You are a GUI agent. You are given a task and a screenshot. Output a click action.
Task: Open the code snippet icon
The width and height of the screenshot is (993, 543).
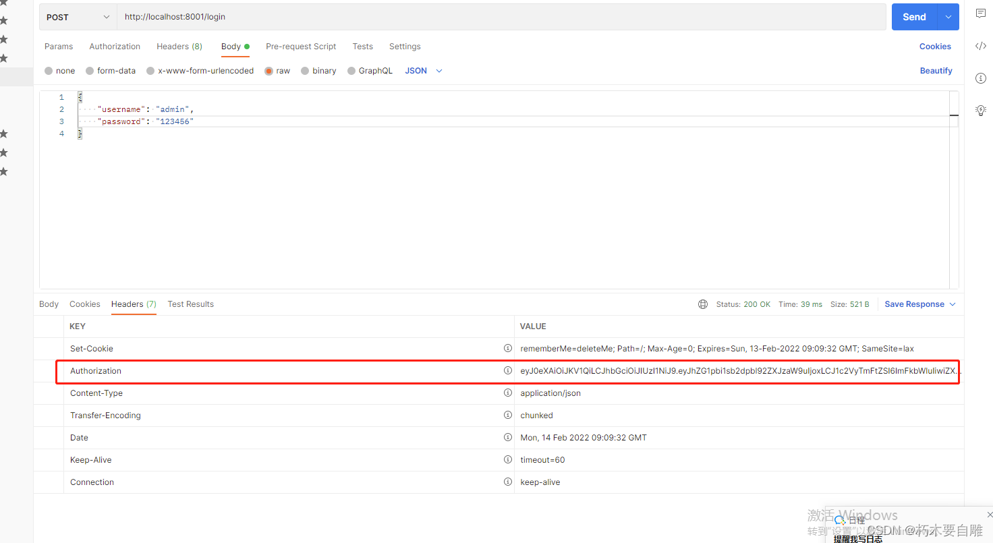[981, 46]
